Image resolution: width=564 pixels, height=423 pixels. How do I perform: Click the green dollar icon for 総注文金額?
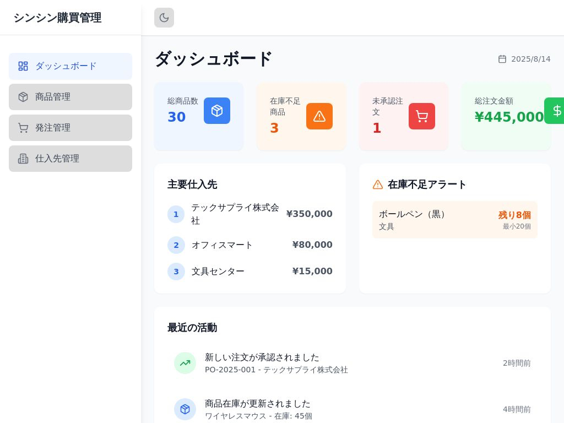tap(556, 111)
